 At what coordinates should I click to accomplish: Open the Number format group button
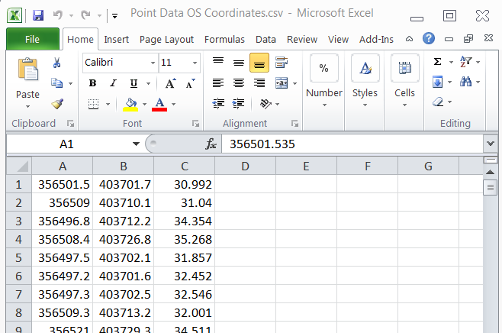pos(324,81)
